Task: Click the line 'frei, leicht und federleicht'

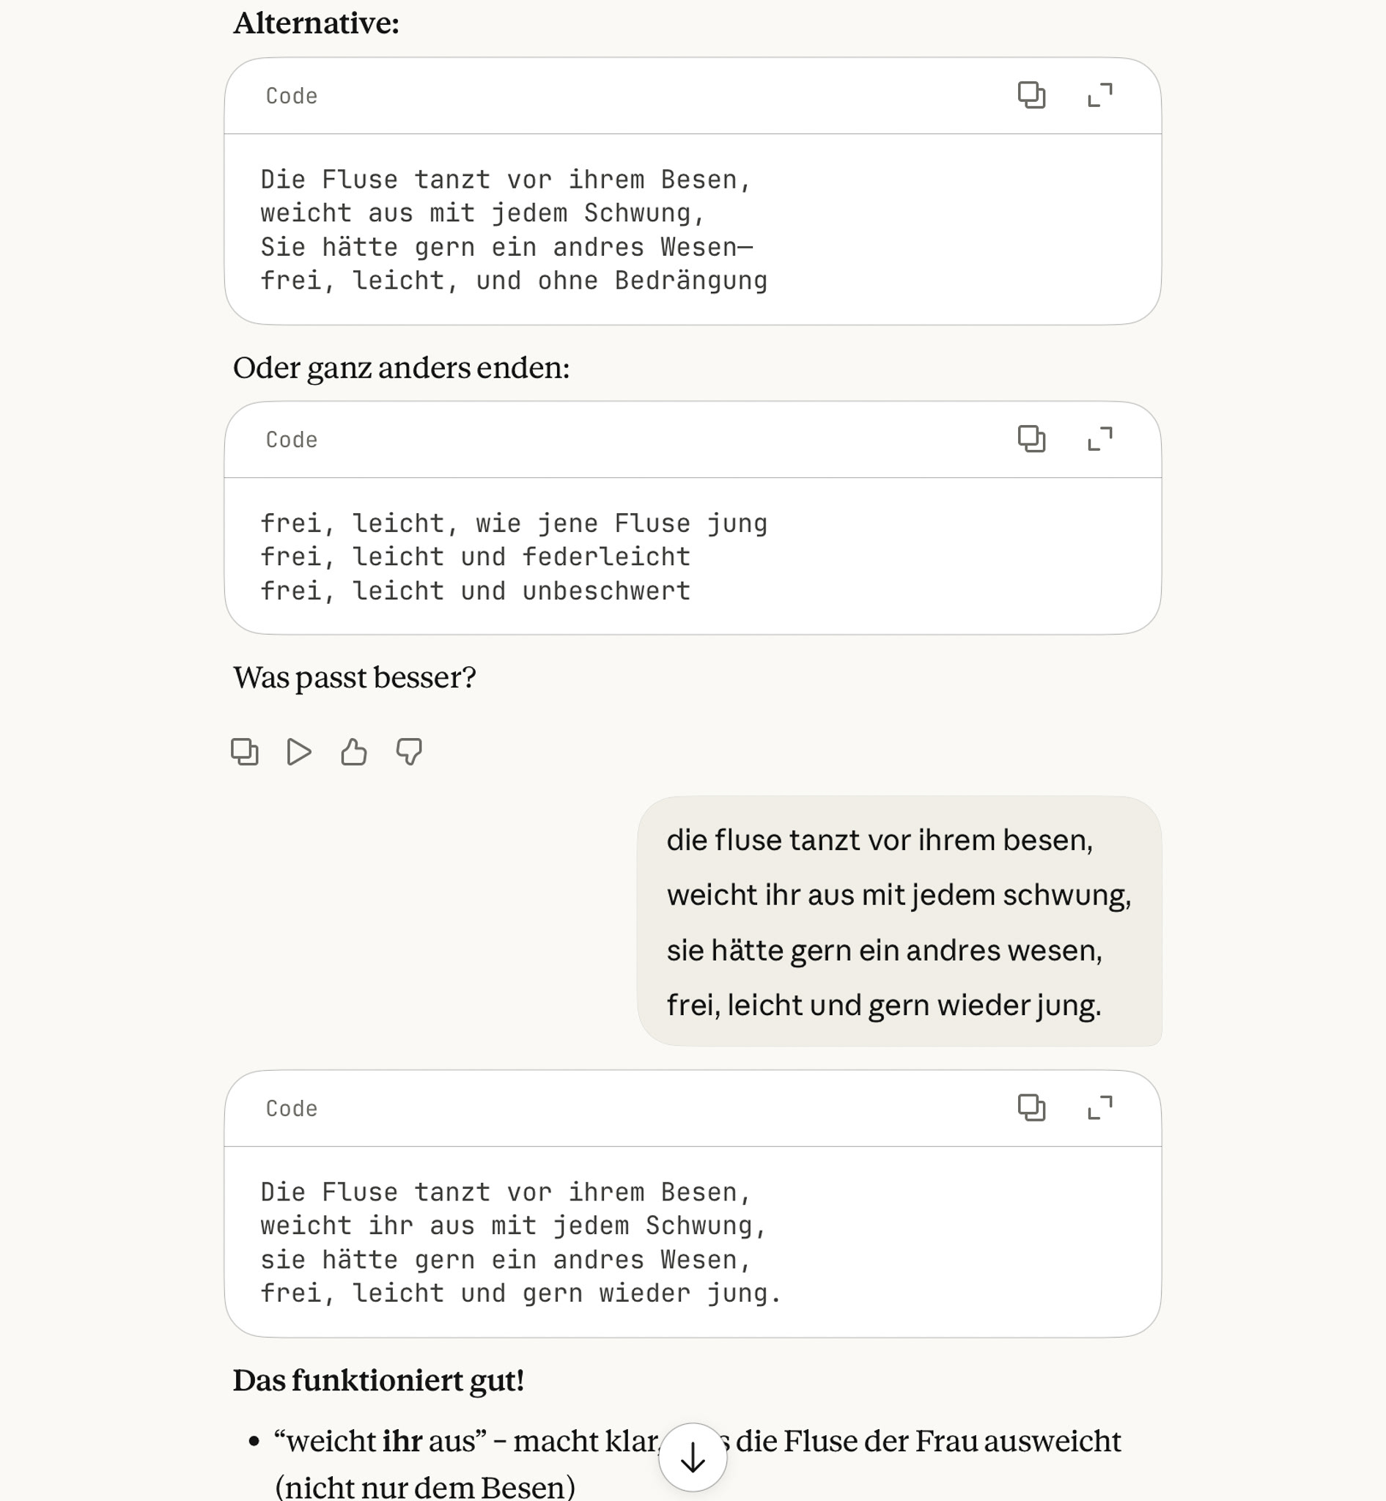Action: click(475, 557)
